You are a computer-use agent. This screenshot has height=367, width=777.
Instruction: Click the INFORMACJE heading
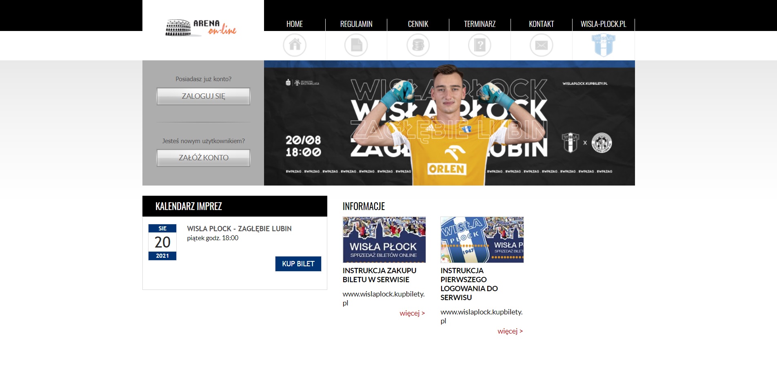coord(364,206)
